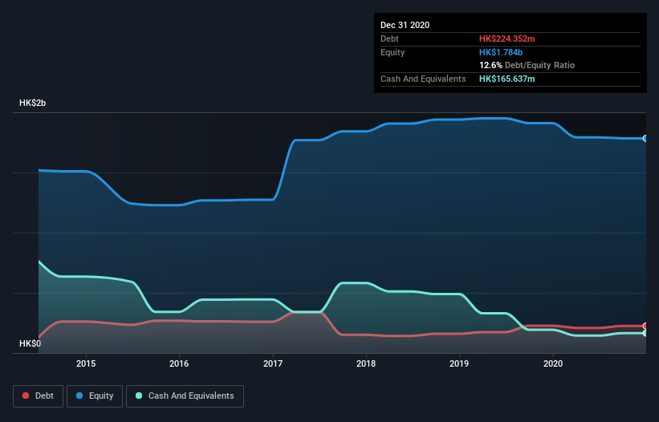Image resolution: width=659 pixels, height=422 pixels.
Task: Select the 2016 axis label
Action: coord(179,363)
